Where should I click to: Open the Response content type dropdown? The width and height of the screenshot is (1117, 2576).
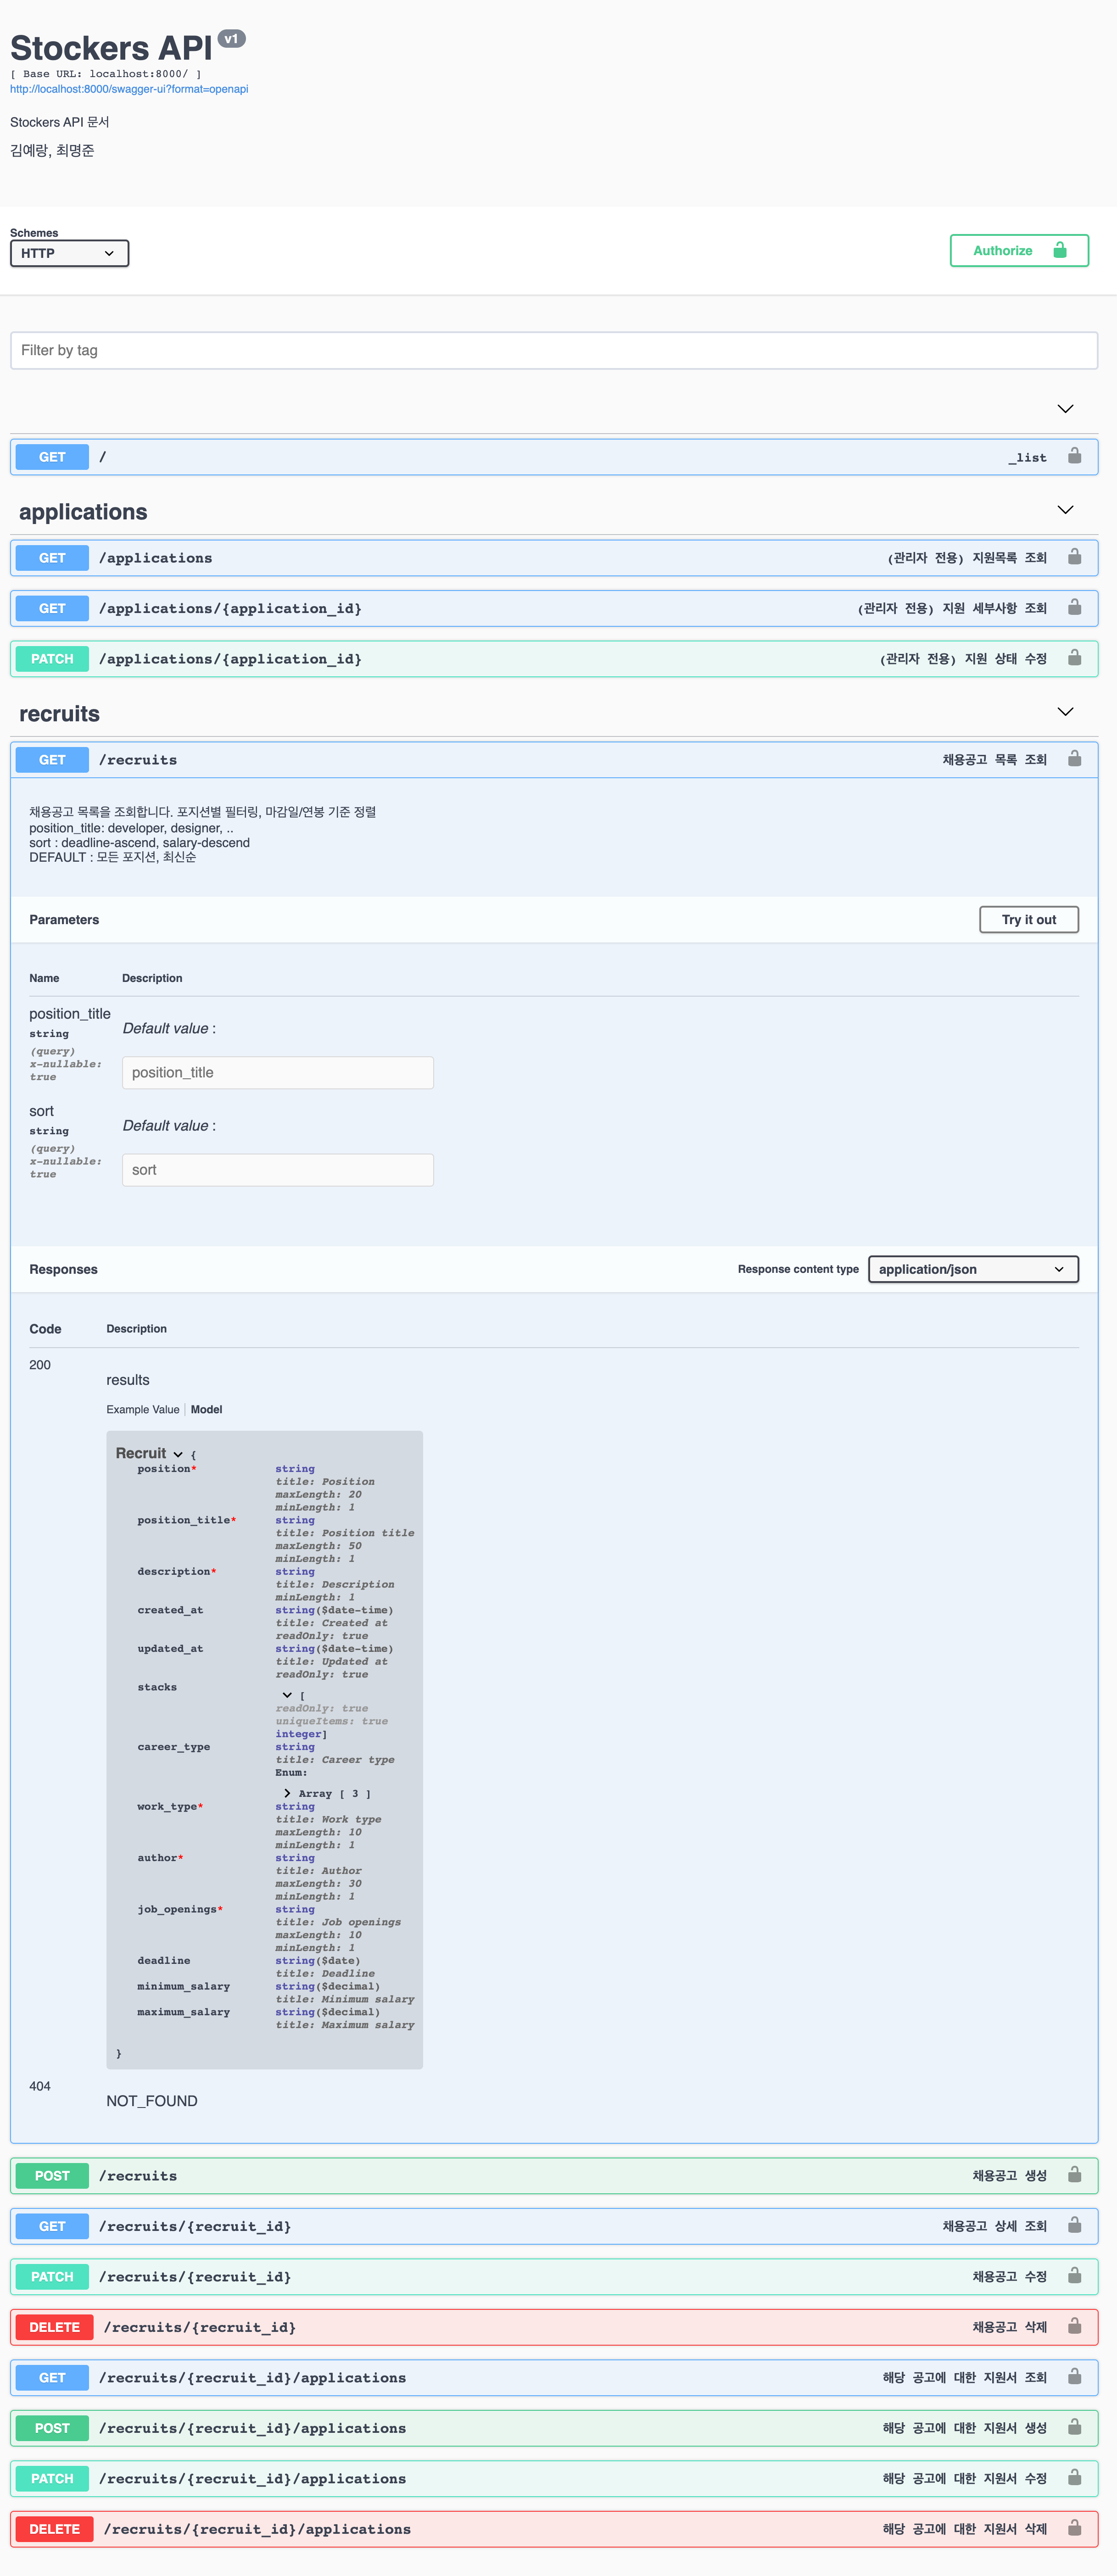[x=973, y=1269]
